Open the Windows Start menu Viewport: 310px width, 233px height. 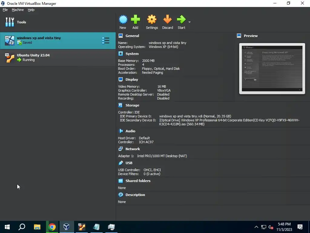7,227
